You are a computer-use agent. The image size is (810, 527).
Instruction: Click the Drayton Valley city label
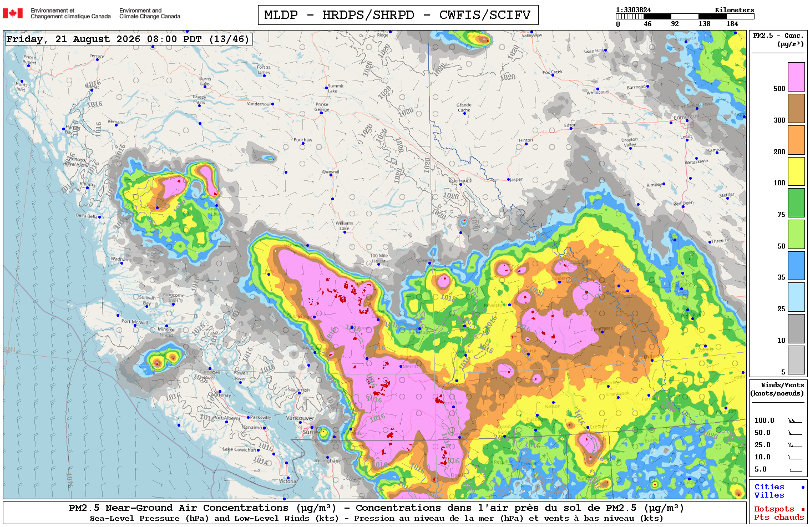[x=630, y=142]
